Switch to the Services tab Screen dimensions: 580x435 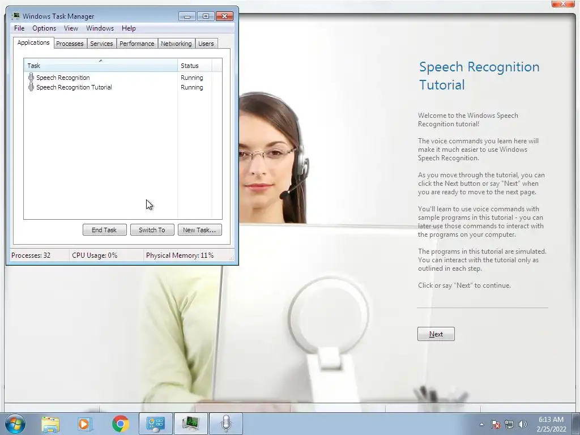click(x=101, y=44)
